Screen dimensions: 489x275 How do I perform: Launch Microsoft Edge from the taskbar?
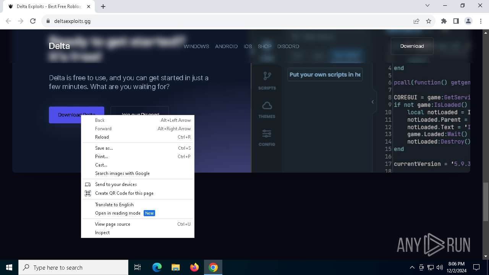point(157,267)
